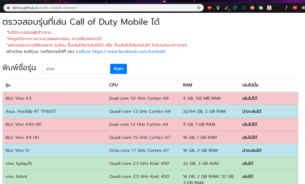305x184 pixels.
Task: Click น่าจะเล่นได้ status for BLU Vivo IV
Action: [252, 150]
